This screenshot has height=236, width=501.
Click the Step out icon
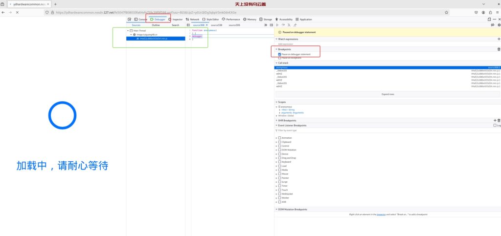click(x=295, y=25)
